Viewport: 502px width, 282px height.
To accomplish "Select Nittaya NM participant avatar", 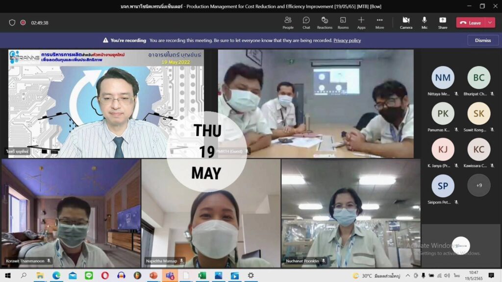I will [443, 77].
